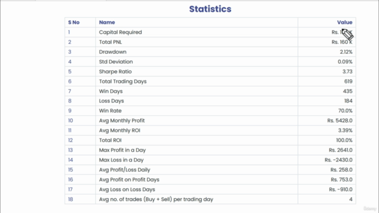Click the 'Total PNL' row name
The image size is (379, 213).
tap(111, 42)
